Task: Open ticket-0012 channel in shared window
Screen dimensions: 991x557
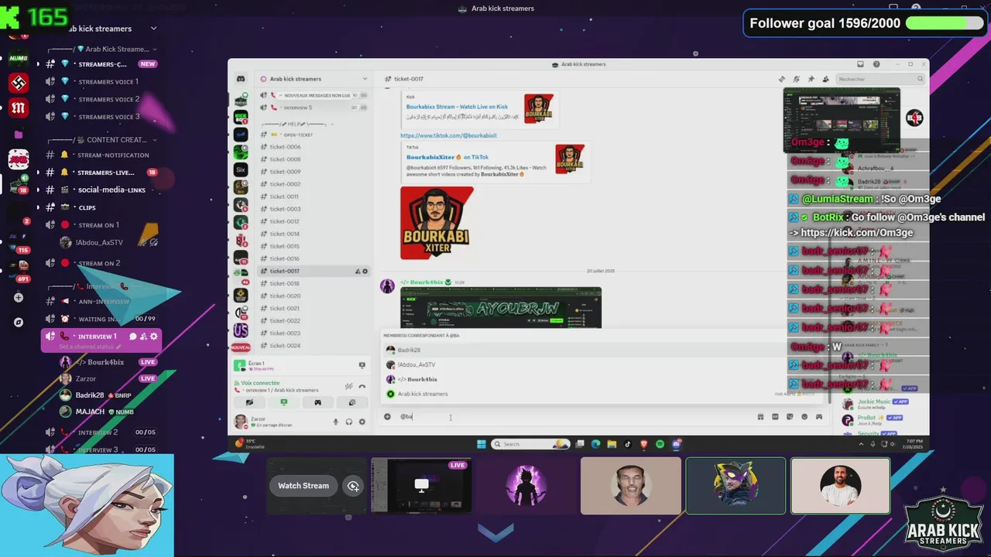Action: click(285, 221)
